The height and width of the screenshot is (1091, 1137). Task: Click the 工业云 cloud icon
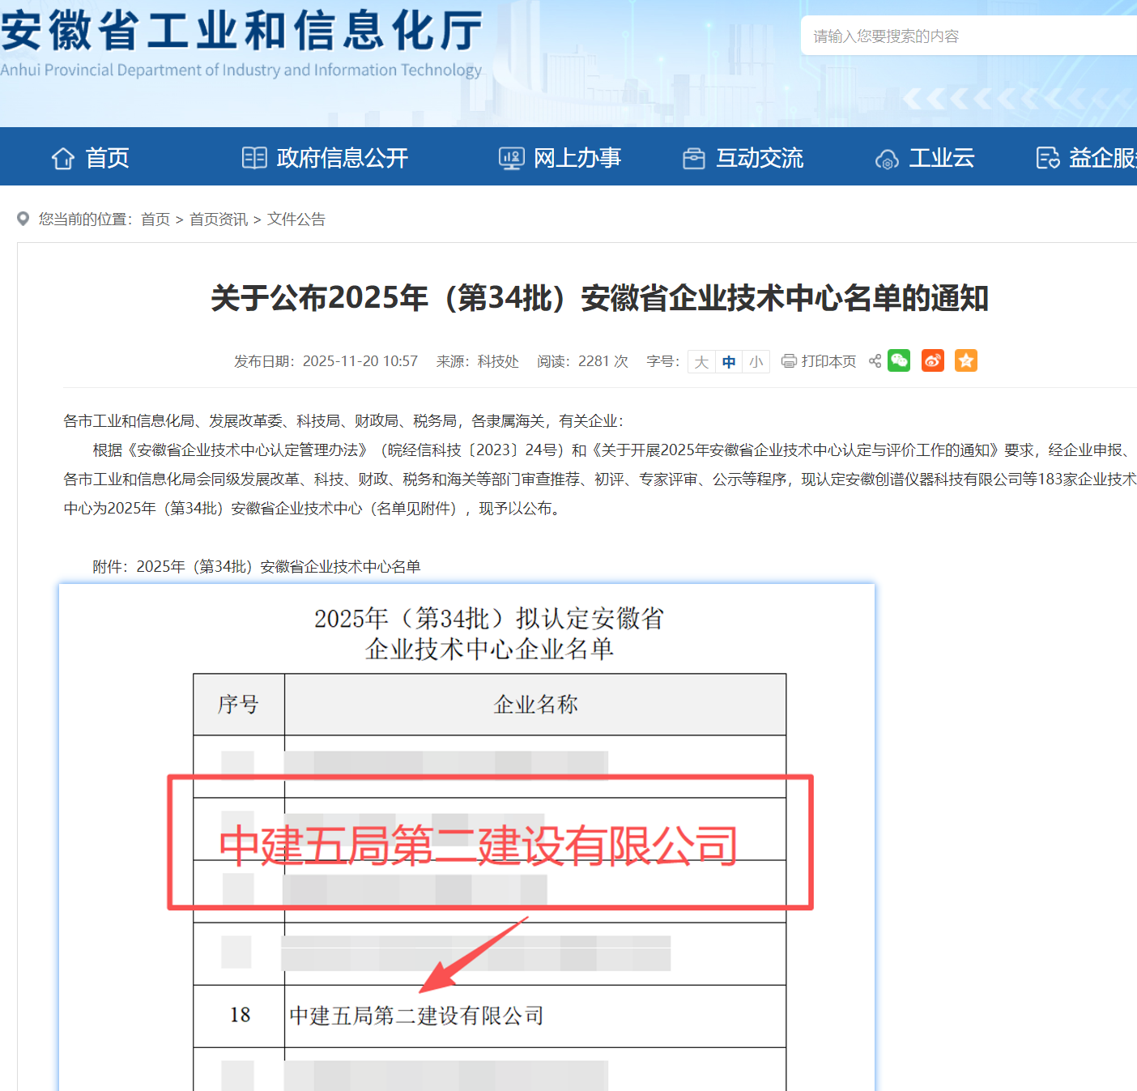(887, 158)
